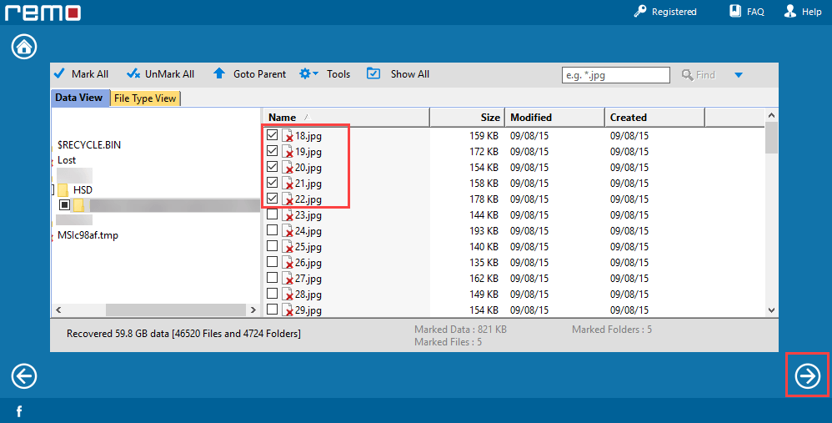
Task: Click tree panel right scroll arrow
Action: (x=253, y=310)
